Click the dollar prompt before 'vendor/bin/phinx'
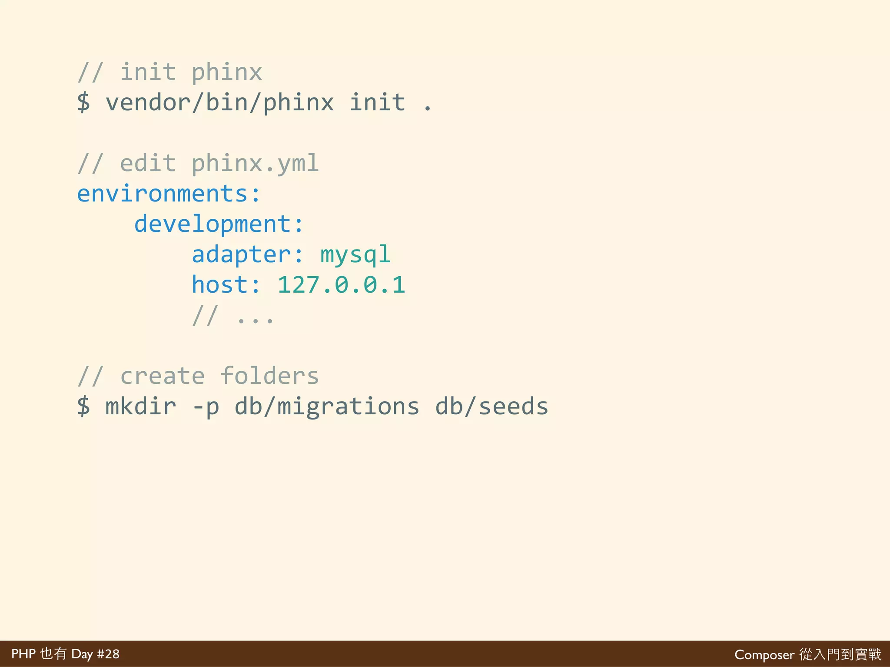890x667 pixels. [83, 103]
